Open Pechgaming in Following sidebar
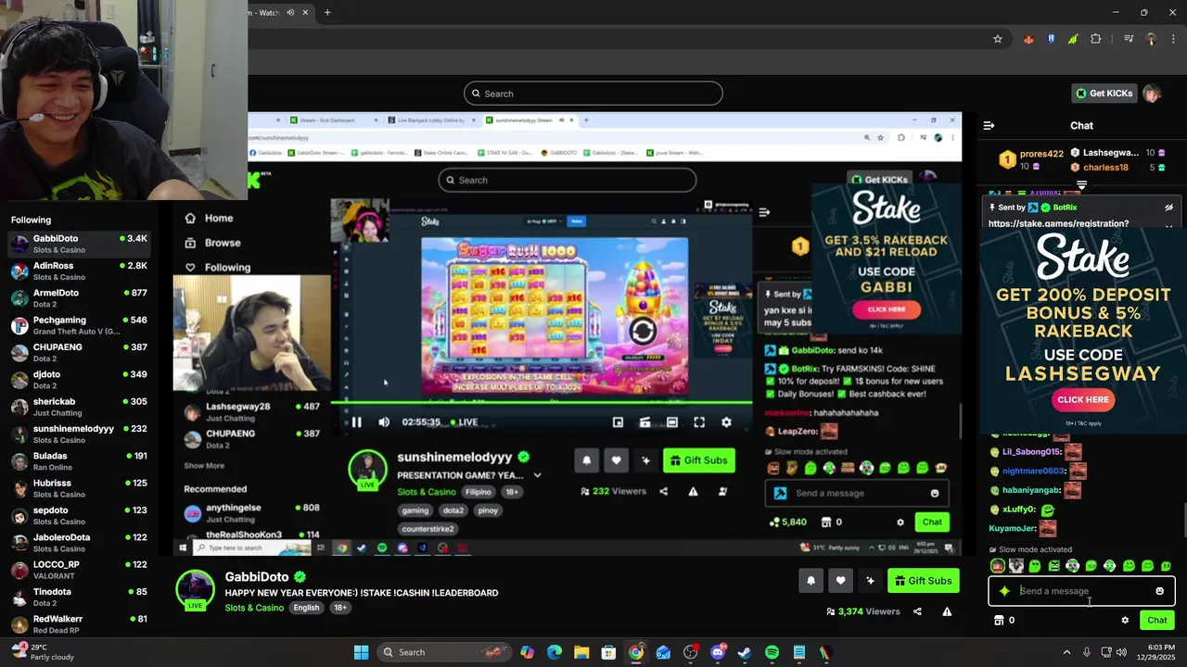 (x=79, y=325)
